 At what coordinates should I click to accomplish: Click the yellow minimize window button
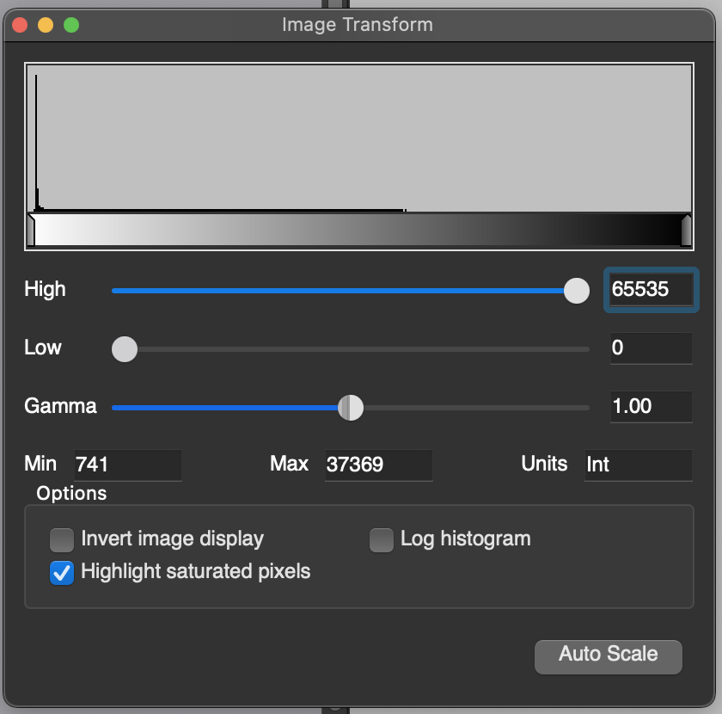46,25
